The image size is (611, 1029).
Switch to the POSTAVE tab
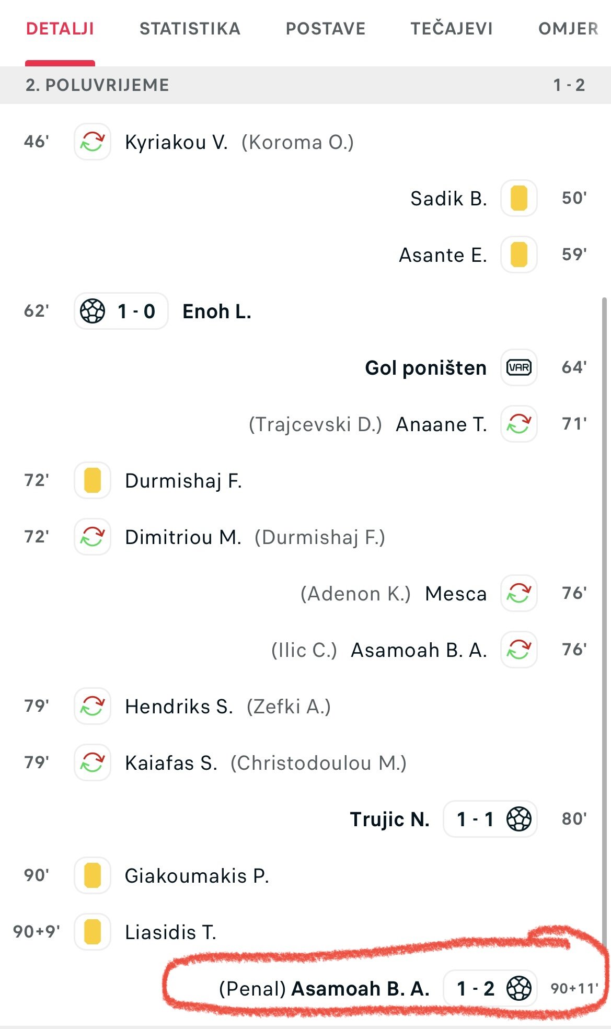click(326, 28)
